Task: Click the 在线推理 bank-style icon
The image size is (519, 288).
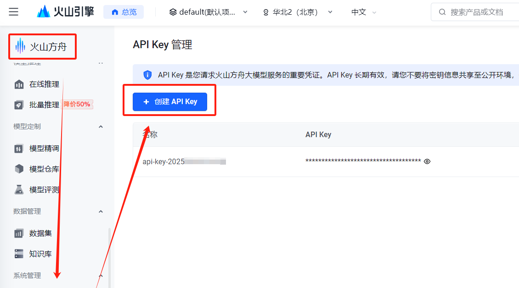Action: tap(19, 84)
